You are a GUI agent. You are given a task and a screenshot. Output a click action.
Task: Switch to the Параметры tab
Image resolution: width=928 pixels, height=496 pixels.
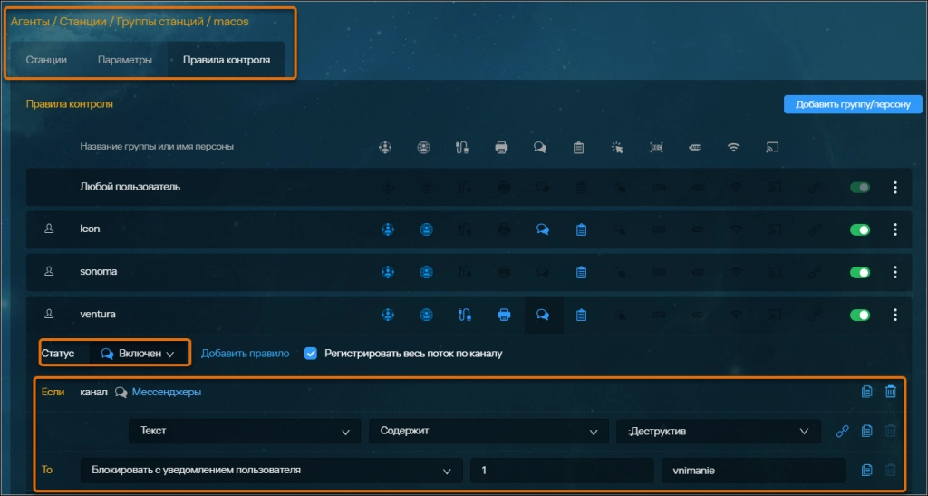[x=124, y=61]
